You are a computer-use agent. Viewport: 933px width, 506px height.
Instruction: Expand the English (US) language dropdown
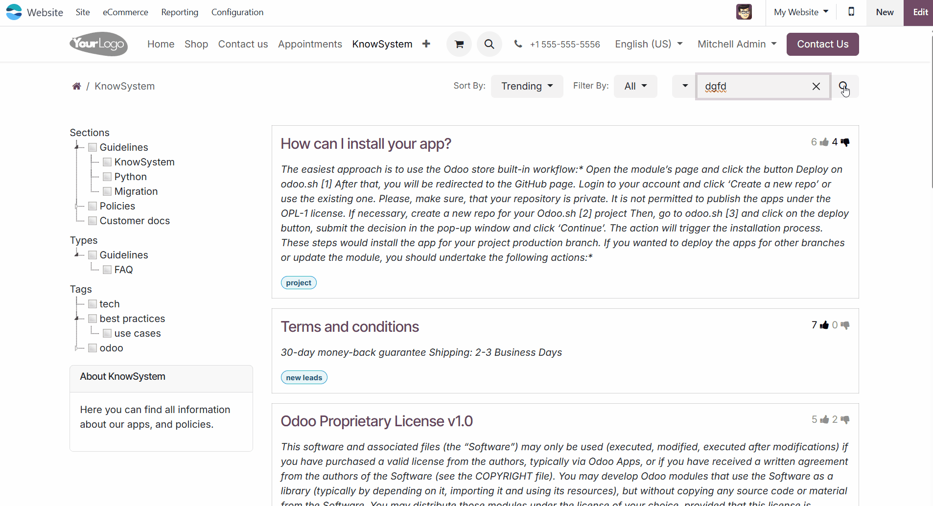pos(649,44)
